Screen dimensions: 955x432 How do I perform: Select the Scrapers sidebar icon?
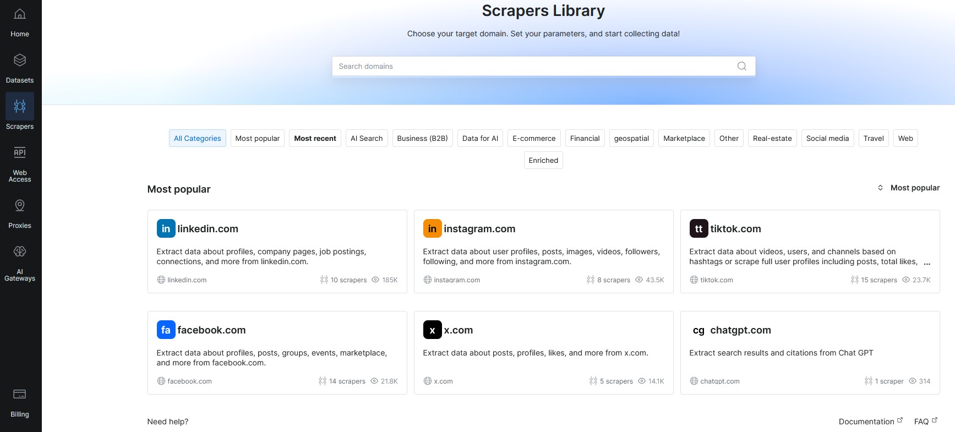point(20,106)
